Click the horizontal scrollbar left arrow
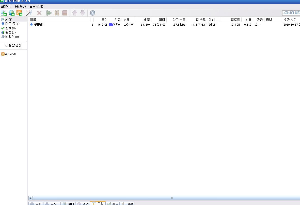Image resolution: width=300 pixels, height=205 pixels. [31, 198]
